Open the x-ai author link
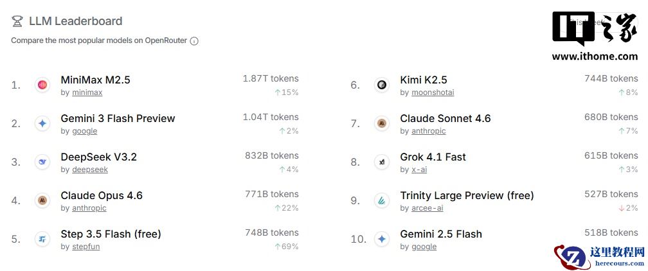Image resolution: width=648 pixels, height=271 pixels. [419, 170]
